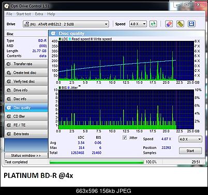Image resolution: width=208 pixels, height=195 pixels.
Task: Click the Position value 22293
Action: 166,148
